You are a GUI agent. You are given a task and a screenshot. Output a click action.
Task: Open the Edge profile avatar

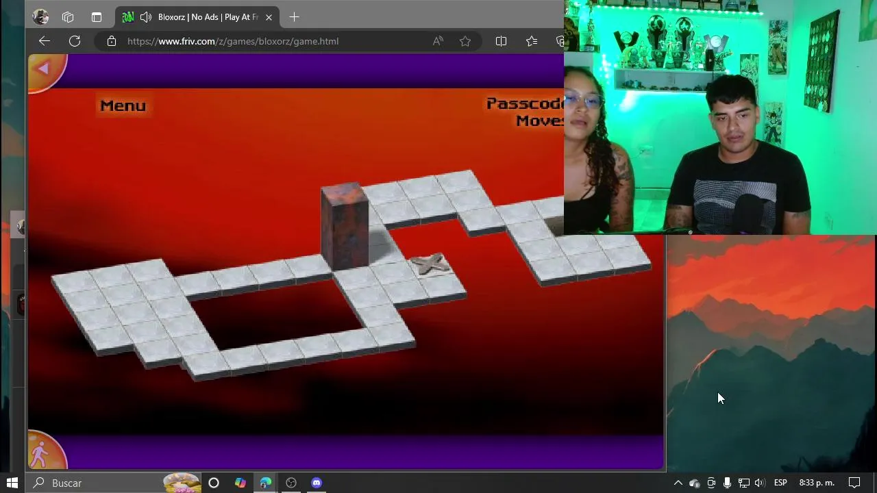40,17
